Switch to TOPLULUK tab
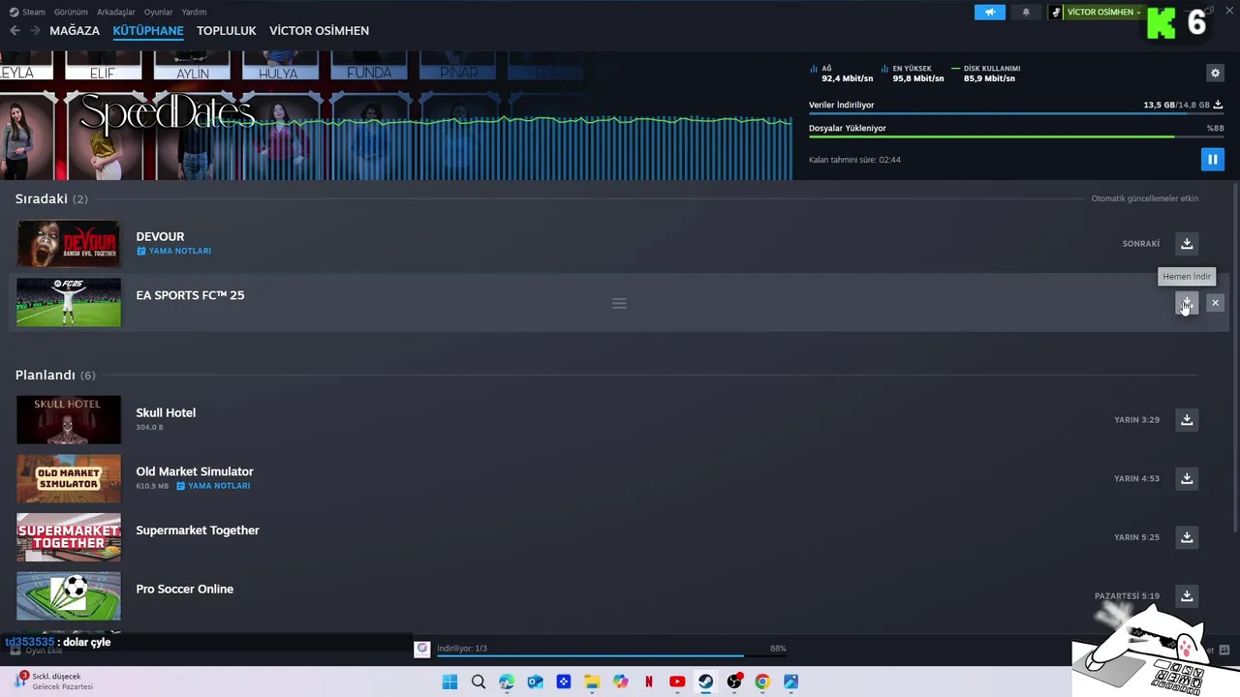The image size is (1240, 697). (x=227, y=31)
